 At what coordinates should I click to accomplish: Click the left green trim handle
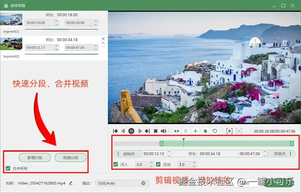click(x=161, y=143)
